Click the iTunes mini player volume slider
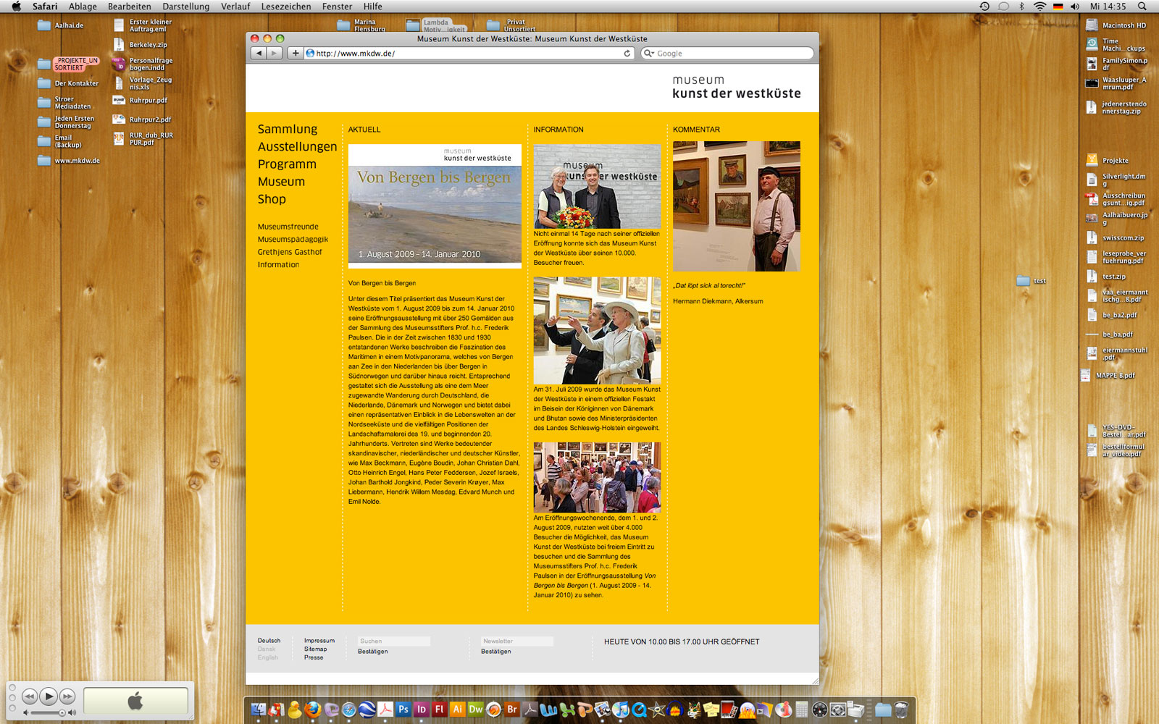Viewport: 1159px width, 724px height. tap(50, 712)
